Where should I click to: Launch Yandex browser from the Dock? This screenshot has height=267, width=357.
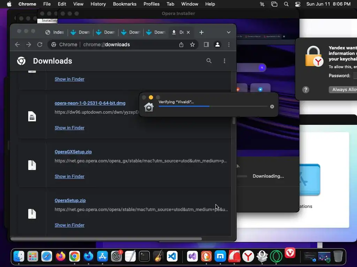pyautogui.click(x=248, y=256)
